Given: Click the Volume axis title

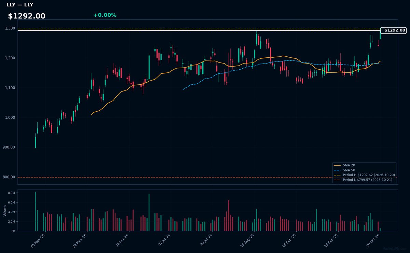Looking at the screenshot, I should click(x=4, y=210).
